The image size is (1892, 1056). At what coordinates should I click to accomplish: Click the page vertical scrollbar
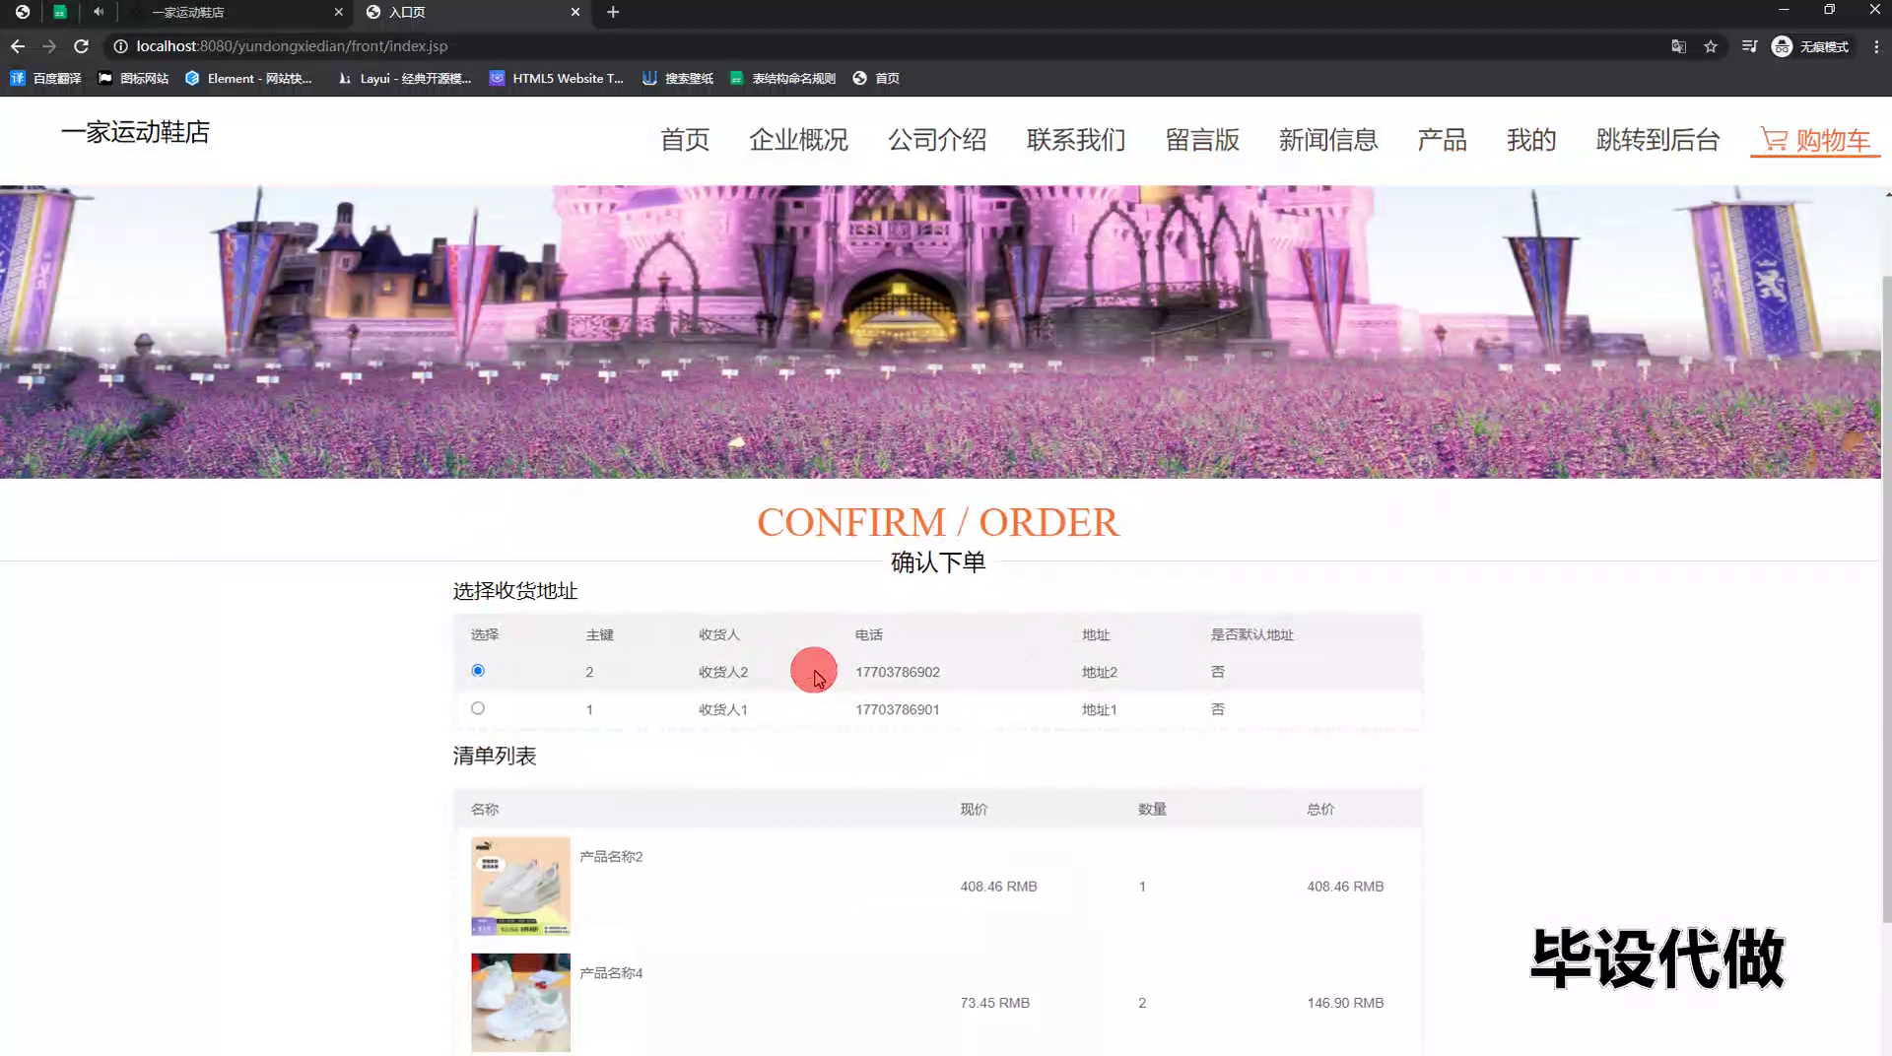coord(1887,598)
